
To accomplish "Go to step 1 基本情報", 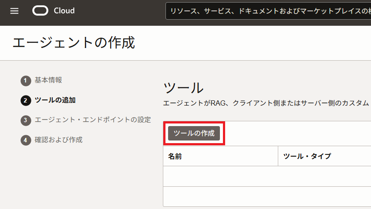I will [x=41, y=80].
